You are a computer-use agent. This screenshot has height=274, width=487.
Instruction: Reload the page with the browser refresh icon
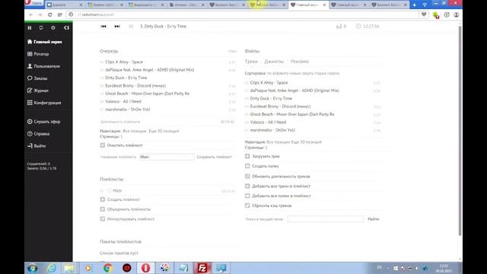pos(49,14)
